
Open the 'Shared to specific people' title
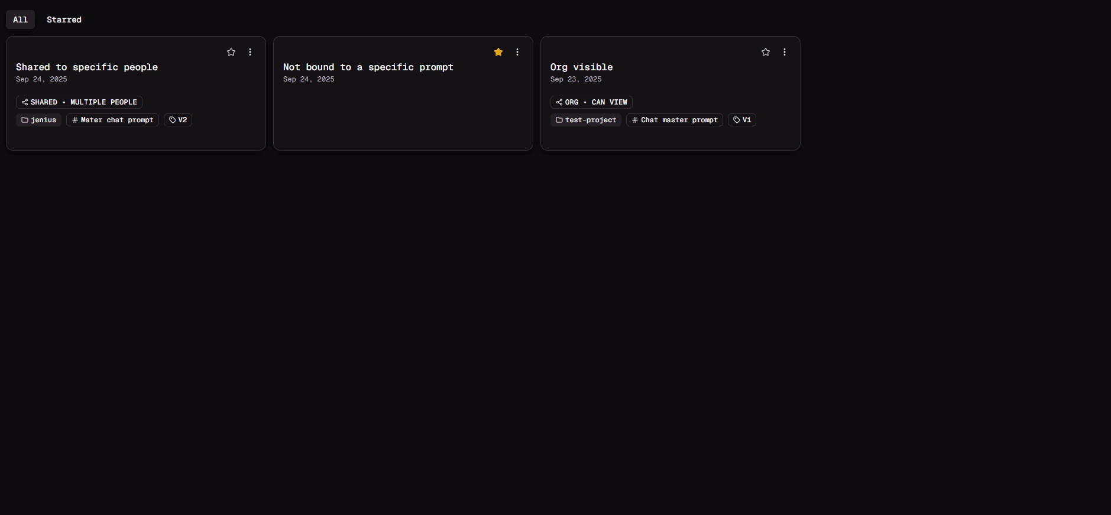pyautogui.click(x=87, y=67)
